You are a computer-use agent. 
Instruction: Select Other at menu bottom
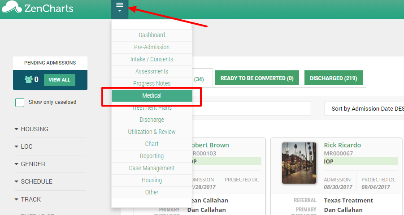point(152,192)
